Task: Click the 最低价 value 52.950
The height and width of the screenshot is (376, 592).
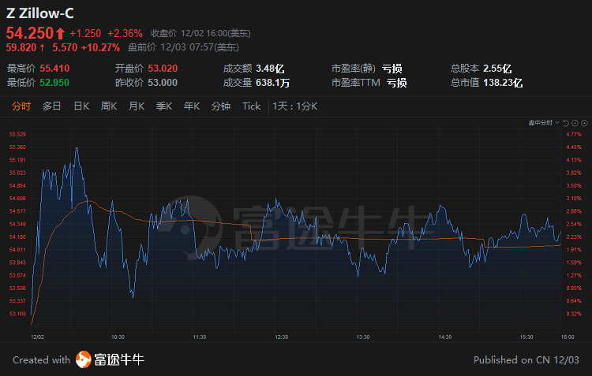Action: click(54, 83)
